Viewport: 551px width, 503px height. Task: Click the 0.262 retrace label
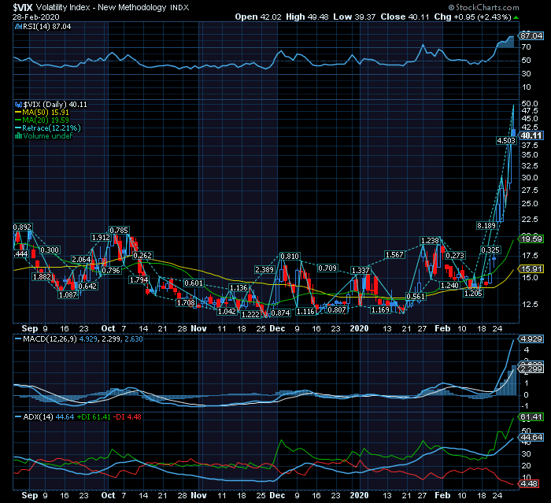[142, 255]
